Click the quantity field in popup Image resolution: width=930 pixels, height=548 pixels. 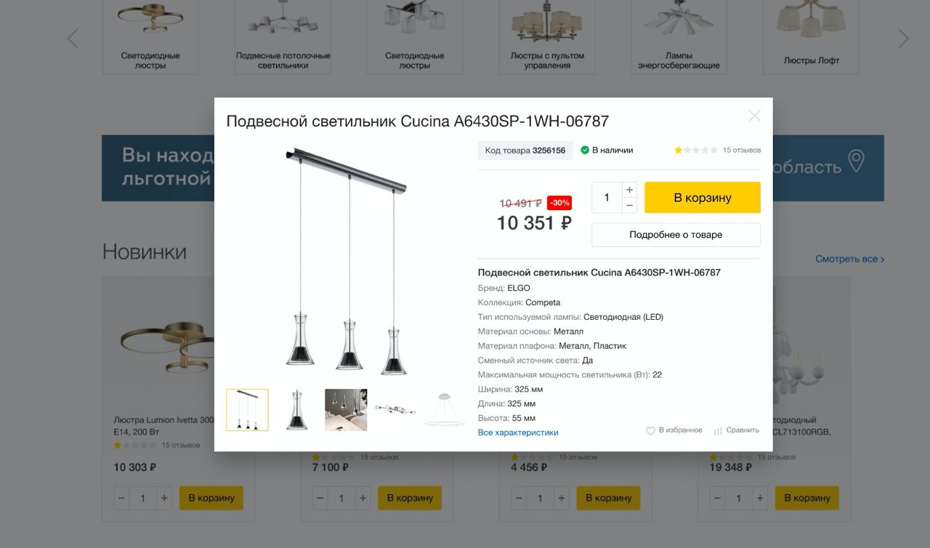tap(607, 198)
